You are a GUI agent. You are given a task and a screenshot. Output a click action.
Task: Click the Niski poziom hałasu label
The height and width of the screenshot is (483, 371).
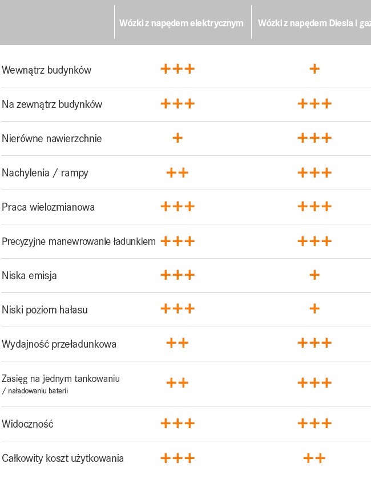(45, 309)
